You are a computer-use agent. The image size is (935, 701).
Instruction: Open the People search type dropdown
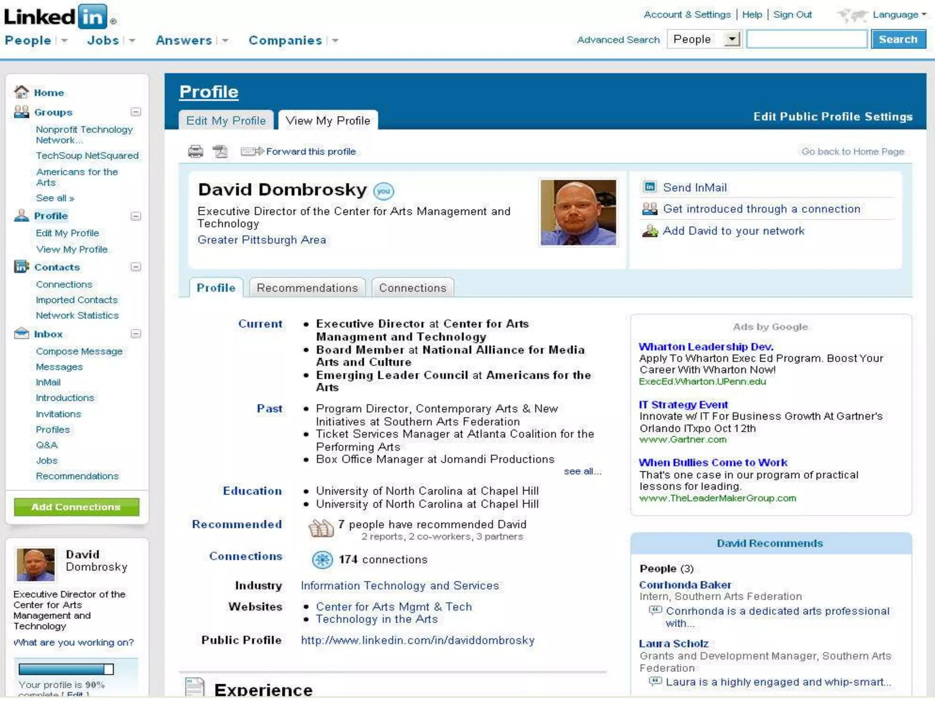[732, 39]
